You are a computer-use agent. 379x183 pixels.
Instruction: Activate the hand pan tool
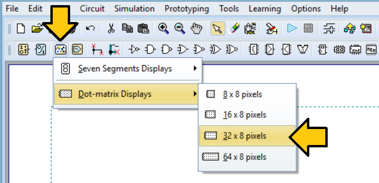(196, 29)
